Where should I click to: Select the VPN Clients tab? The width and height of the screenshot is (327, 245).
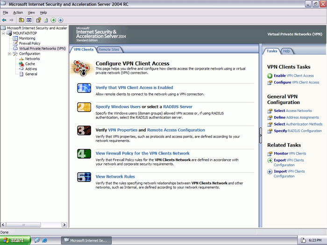(84, 49)
